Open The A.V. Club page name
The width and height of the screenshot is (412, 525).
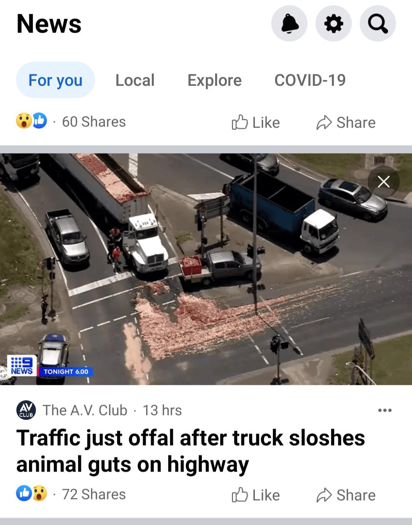pos(85,410)
